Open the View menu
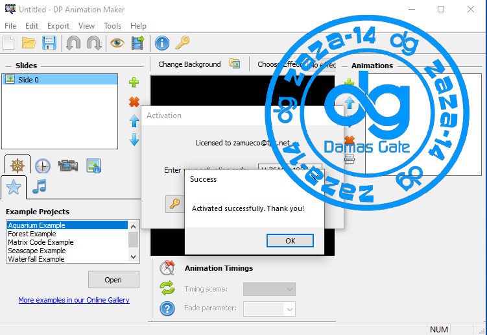 [86, 26]
